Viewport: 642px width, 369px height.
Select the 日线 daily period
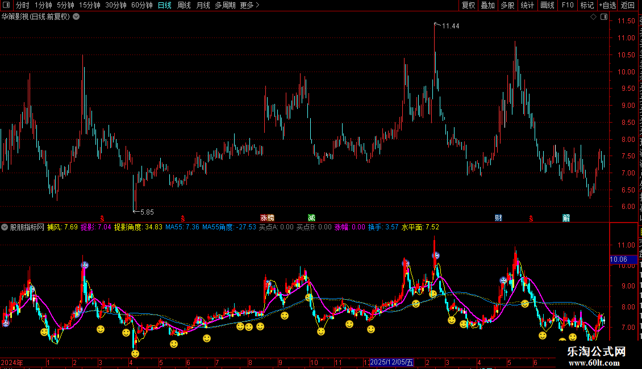(x=165, y=5)
